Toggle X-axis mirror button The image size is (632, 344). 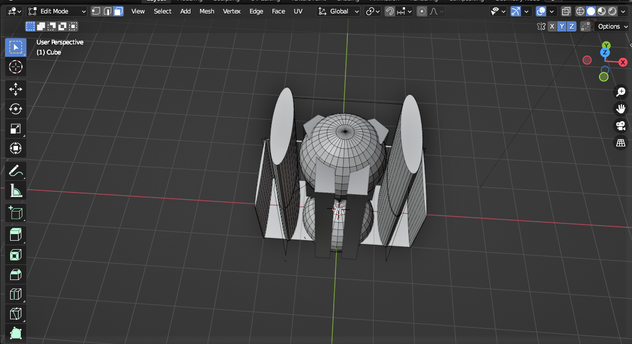tap(552, 26)
